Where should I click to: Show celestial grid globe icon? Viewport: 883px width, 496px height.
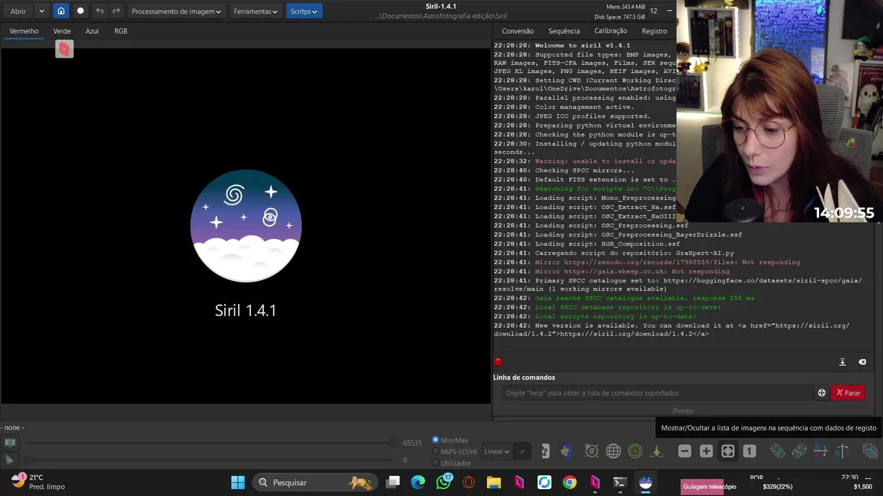click(x=613, y=451)
